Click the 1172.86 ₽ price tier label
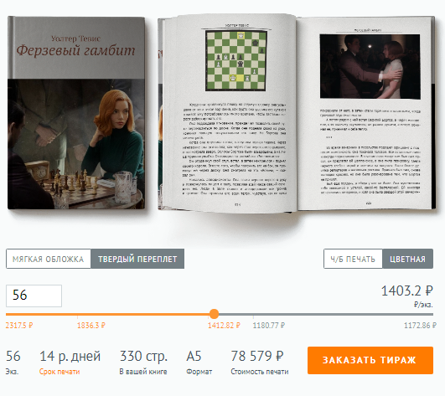Screen dimensions: 445x396 click(420, 325)
